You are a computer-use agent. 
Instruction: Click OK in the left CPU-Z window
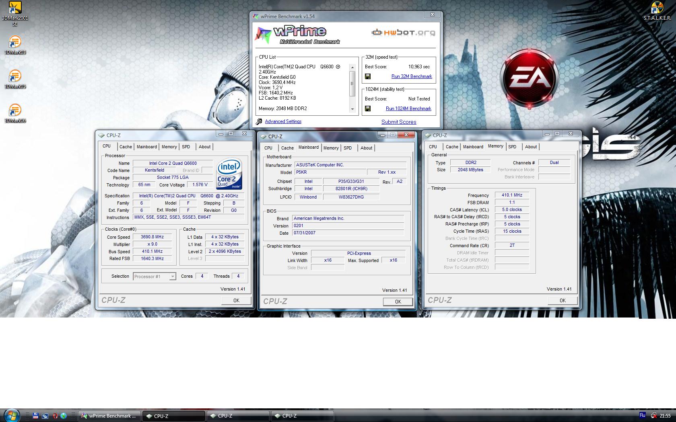pos(236,300)
